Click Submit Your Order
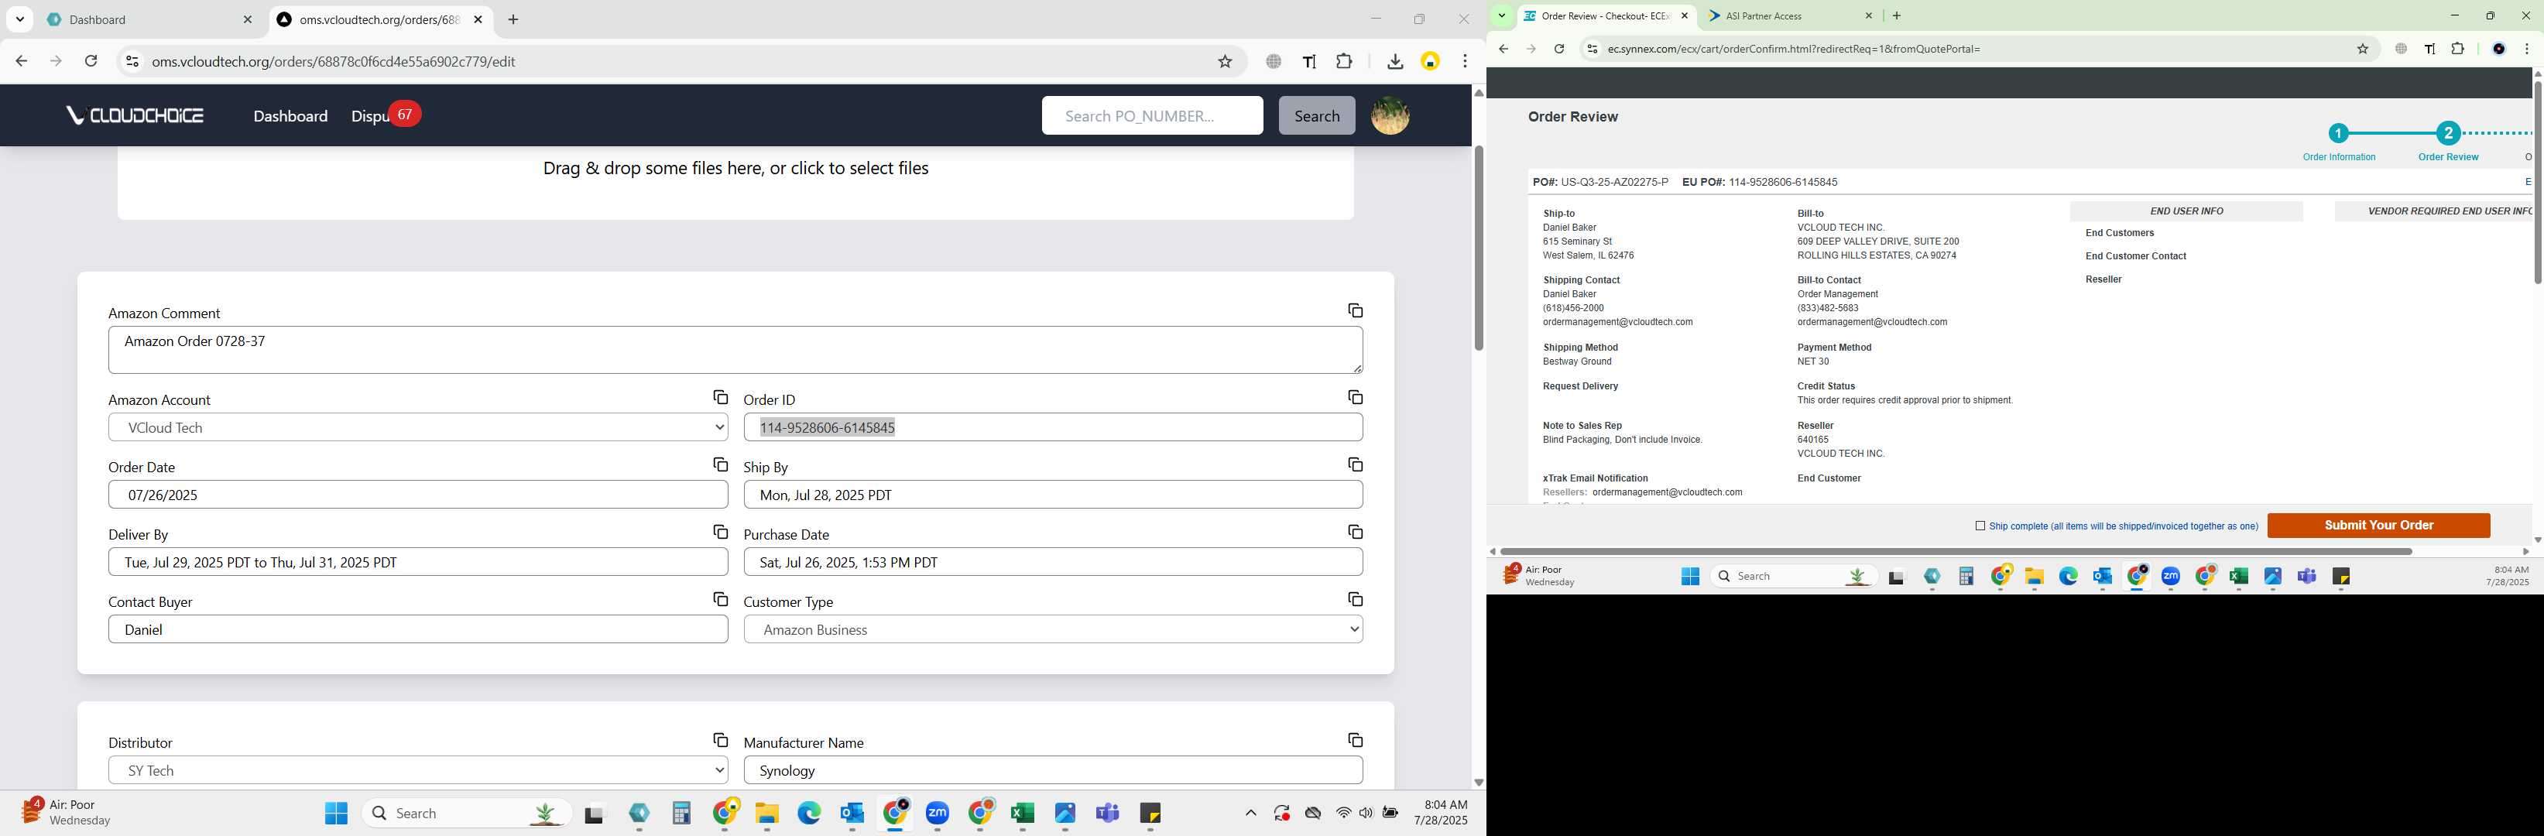Image resolution: width=2544 pixels, height=836 pixels. pos(2378,525)
